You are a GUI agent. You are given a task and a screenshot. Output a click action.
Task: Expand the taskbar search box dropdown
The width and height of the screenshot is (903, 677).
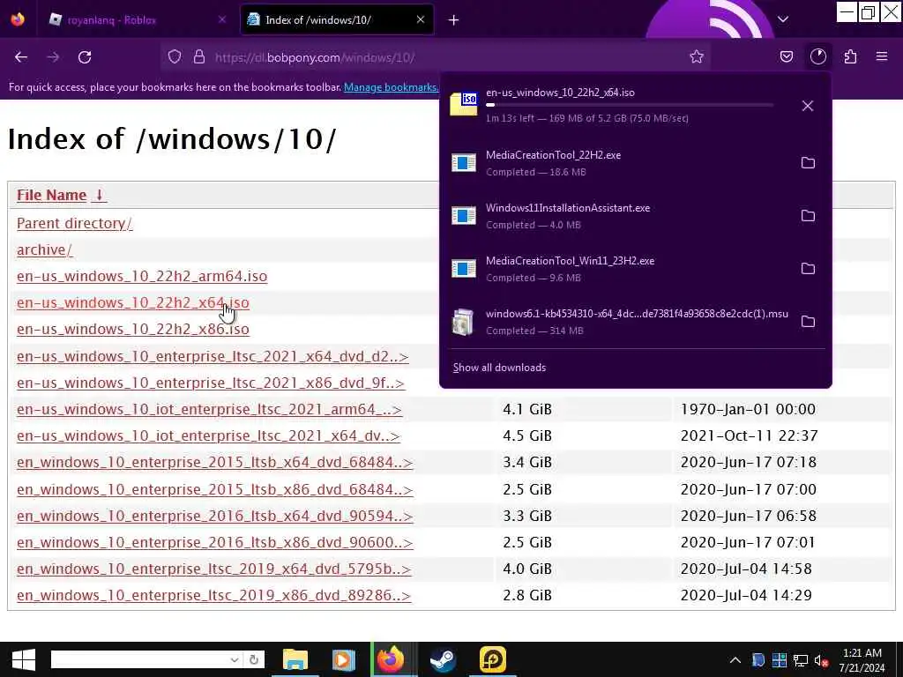235,659
